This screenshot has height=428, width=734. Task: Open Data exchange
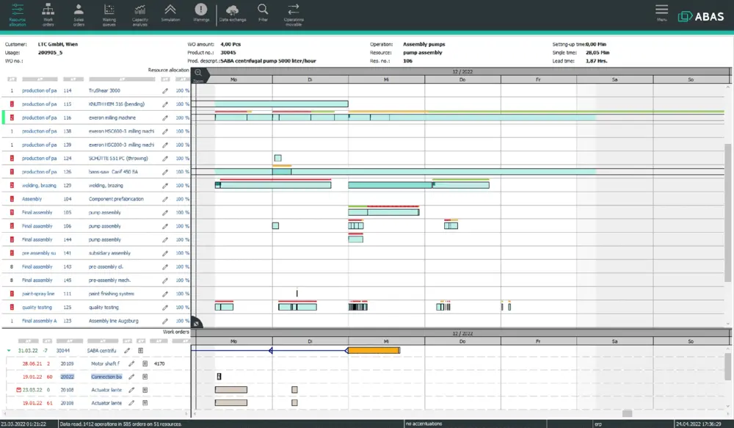point(232,12)
